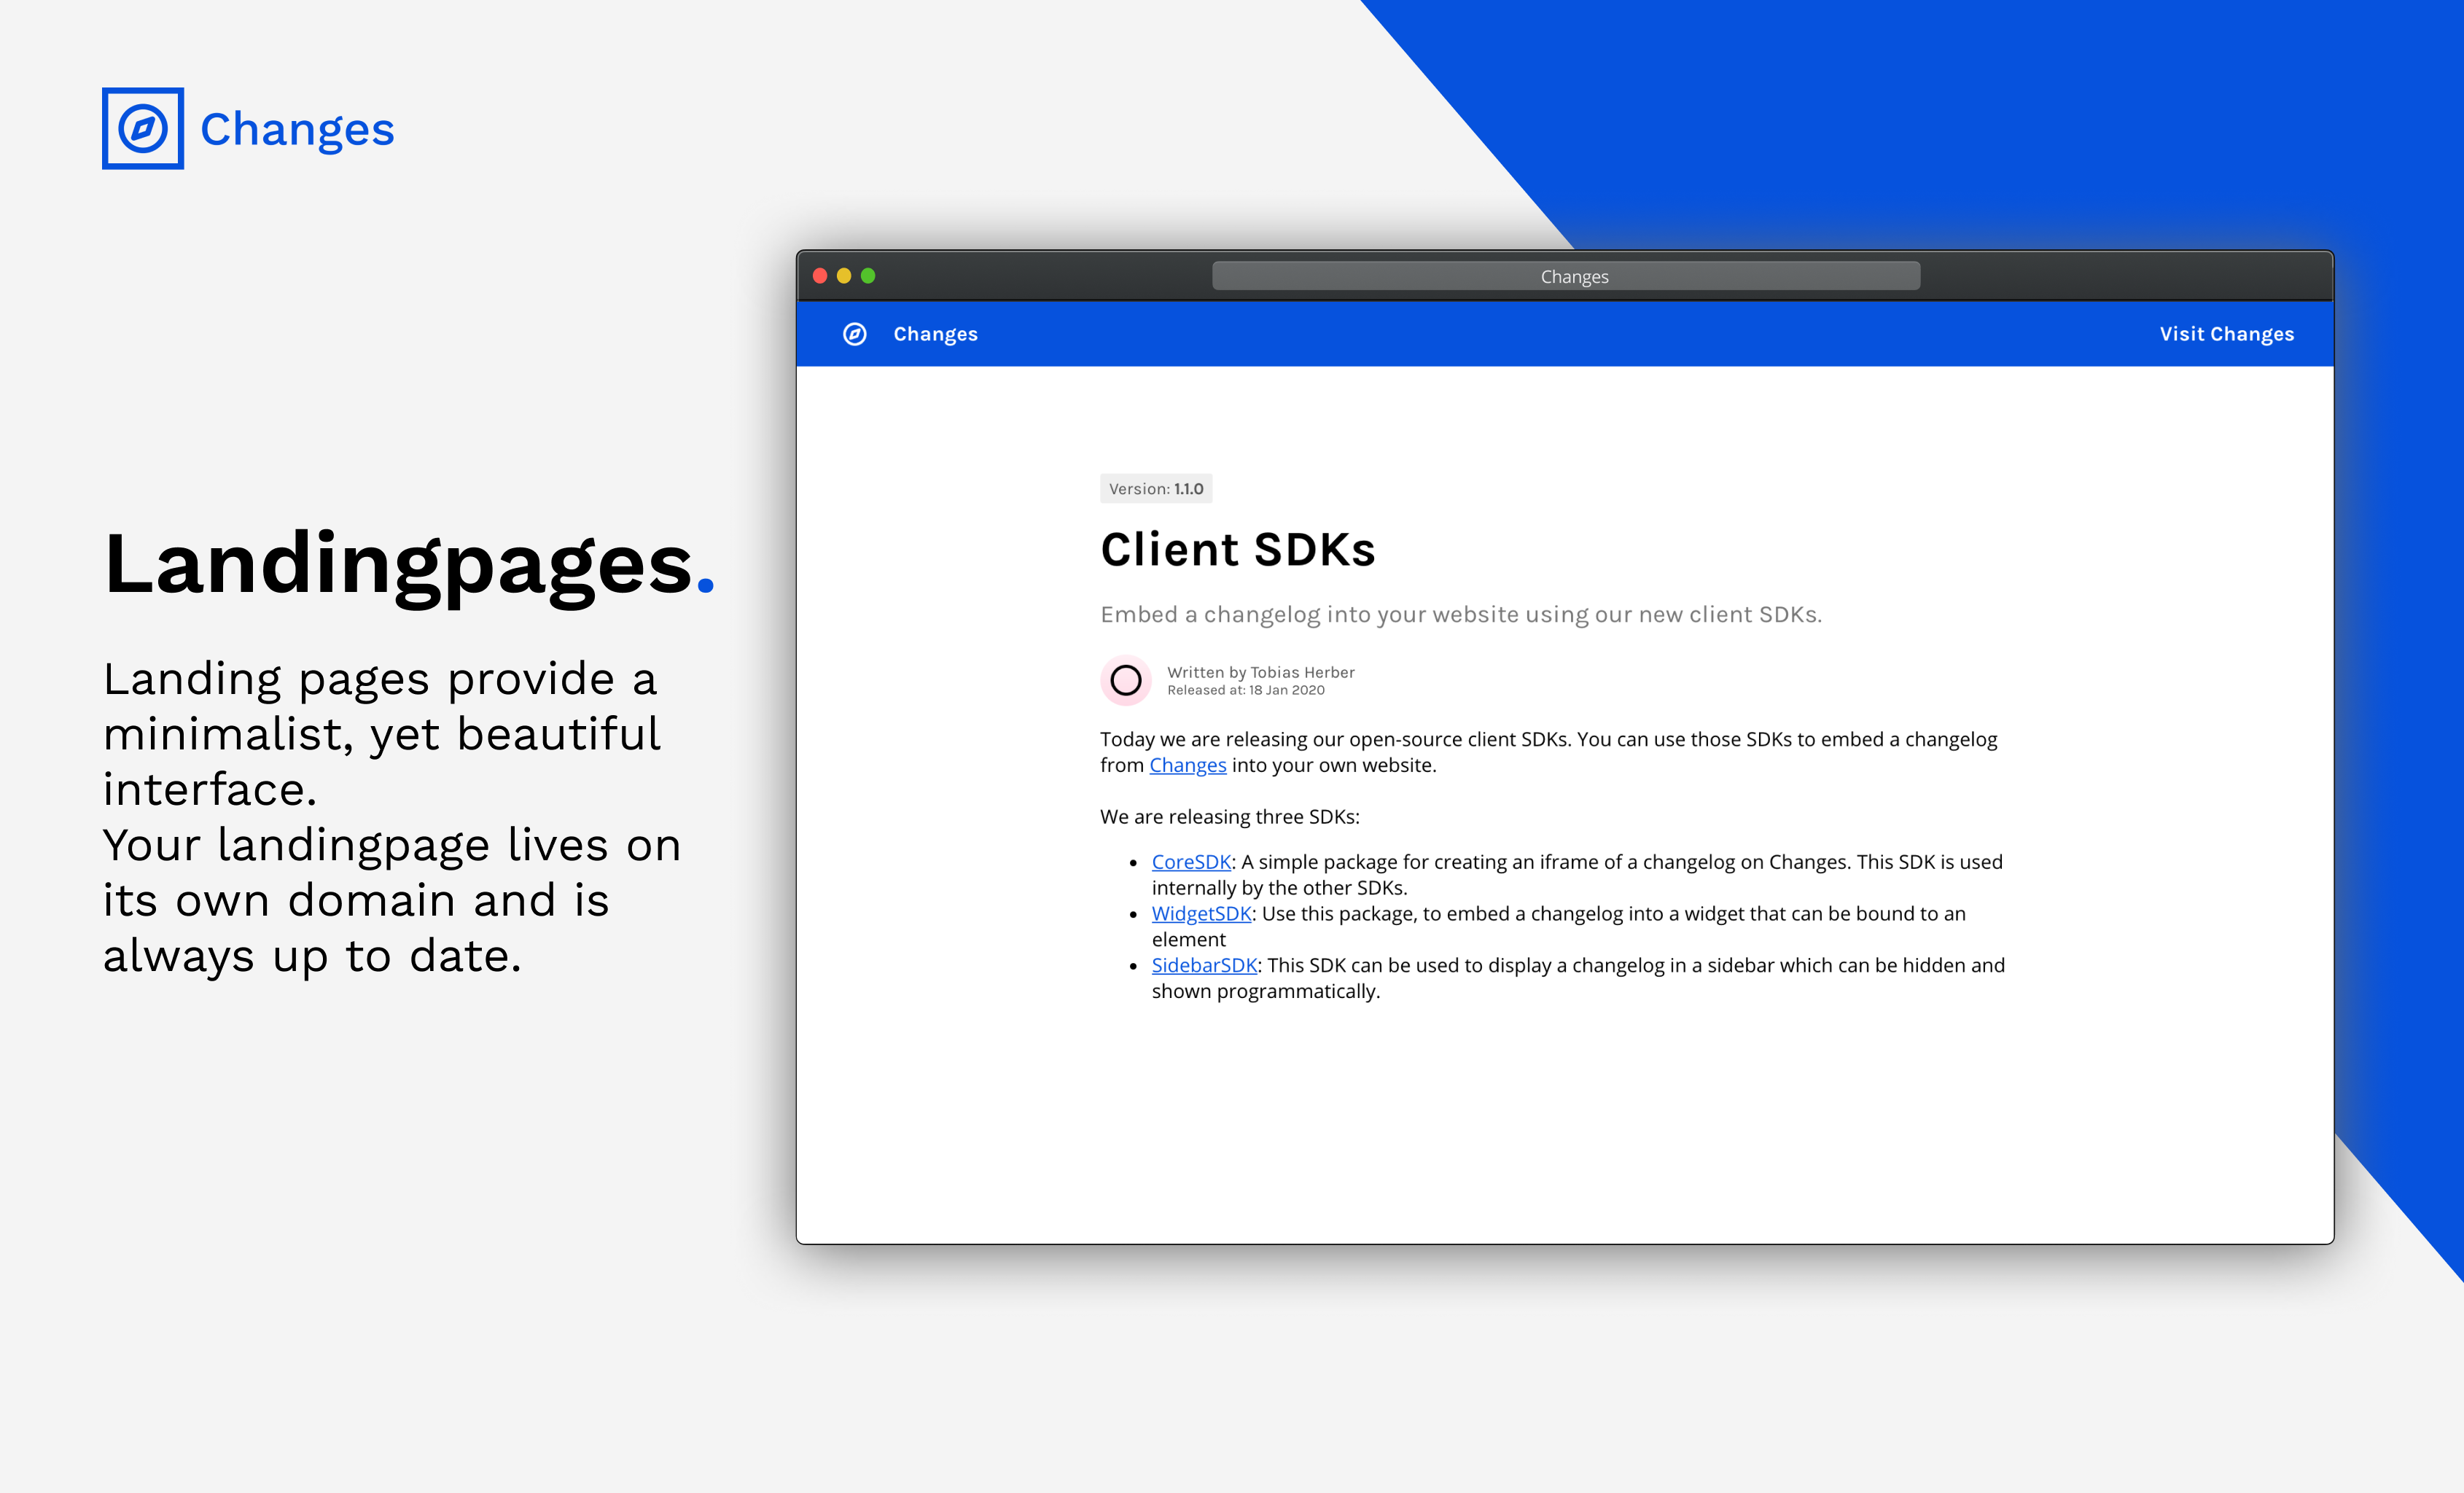Screen dimensions: 2464x1493
Task: Click the Written by Tobias Herber text
Action: [x=1260, y=672]
